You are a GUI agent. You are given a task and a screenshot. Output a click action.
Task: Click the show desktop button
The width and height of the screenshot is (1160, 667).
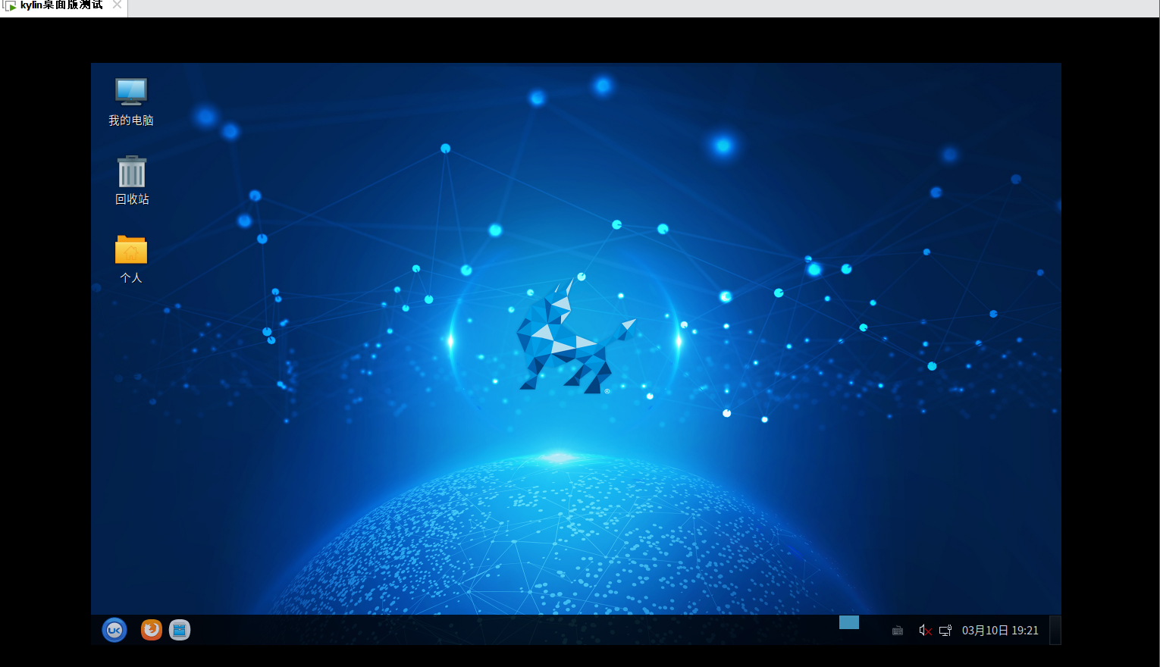pos(1055,631)
